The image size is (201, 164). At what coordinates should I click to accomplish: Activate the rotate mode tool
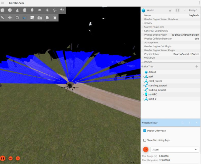coord(17,18)
